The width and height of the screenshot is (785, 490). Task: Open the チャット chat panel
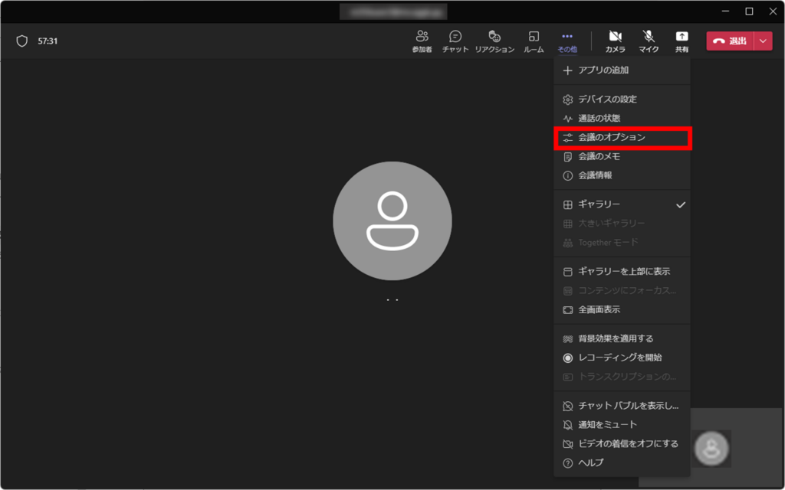(455, 41)
